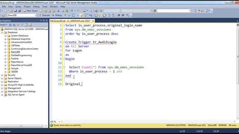The height and width of the screenshot is (134, 239).
Task: Expand the SQL Server Agent node
Action: (x=2, y=95)
